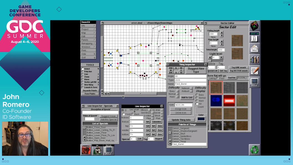Open the computer monitor icon in bottom row

point(108,150)
